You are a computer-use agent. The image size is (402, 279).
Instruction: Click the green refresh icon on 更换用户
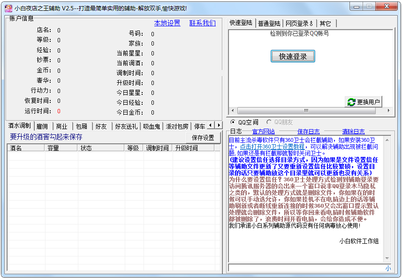click(351, 102)
